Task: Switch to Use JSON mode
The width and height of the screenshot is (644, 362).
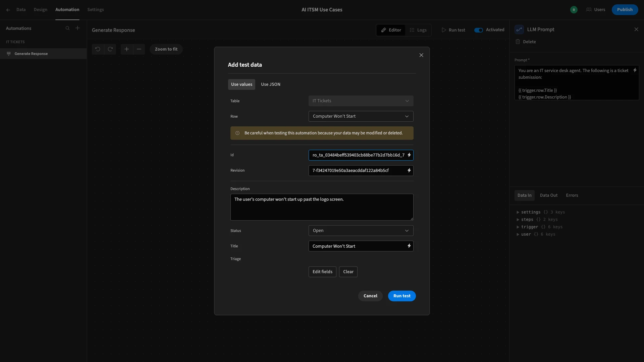Action: tap(271, 84)
